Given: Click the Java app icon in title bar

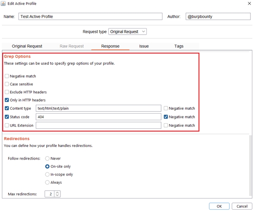Looking at the screenshot, I should pos(3,3).
